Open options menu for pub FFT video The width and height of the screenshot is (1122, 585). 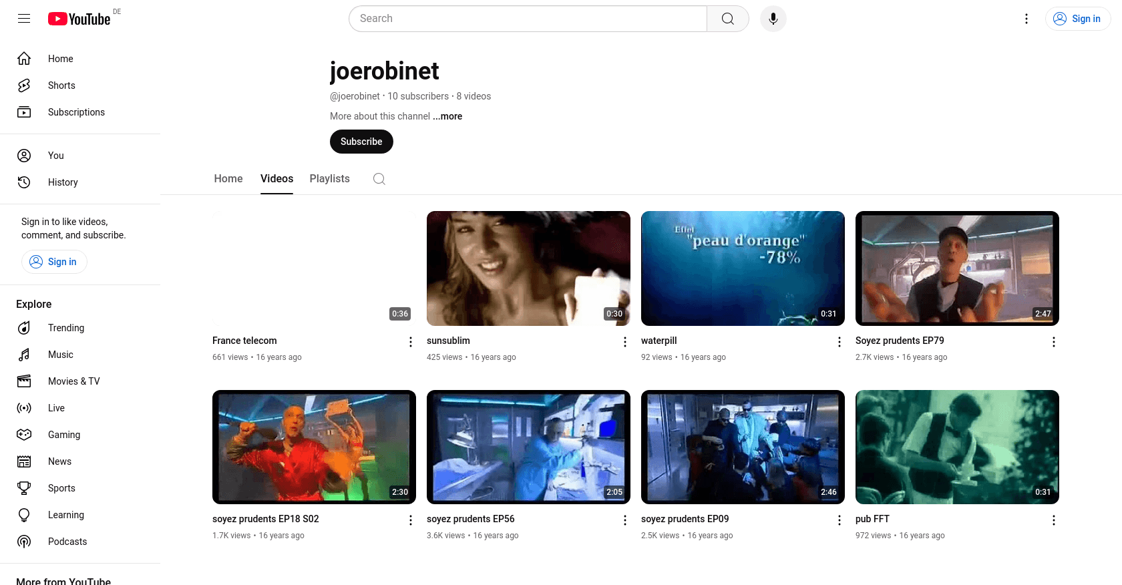1053,520
